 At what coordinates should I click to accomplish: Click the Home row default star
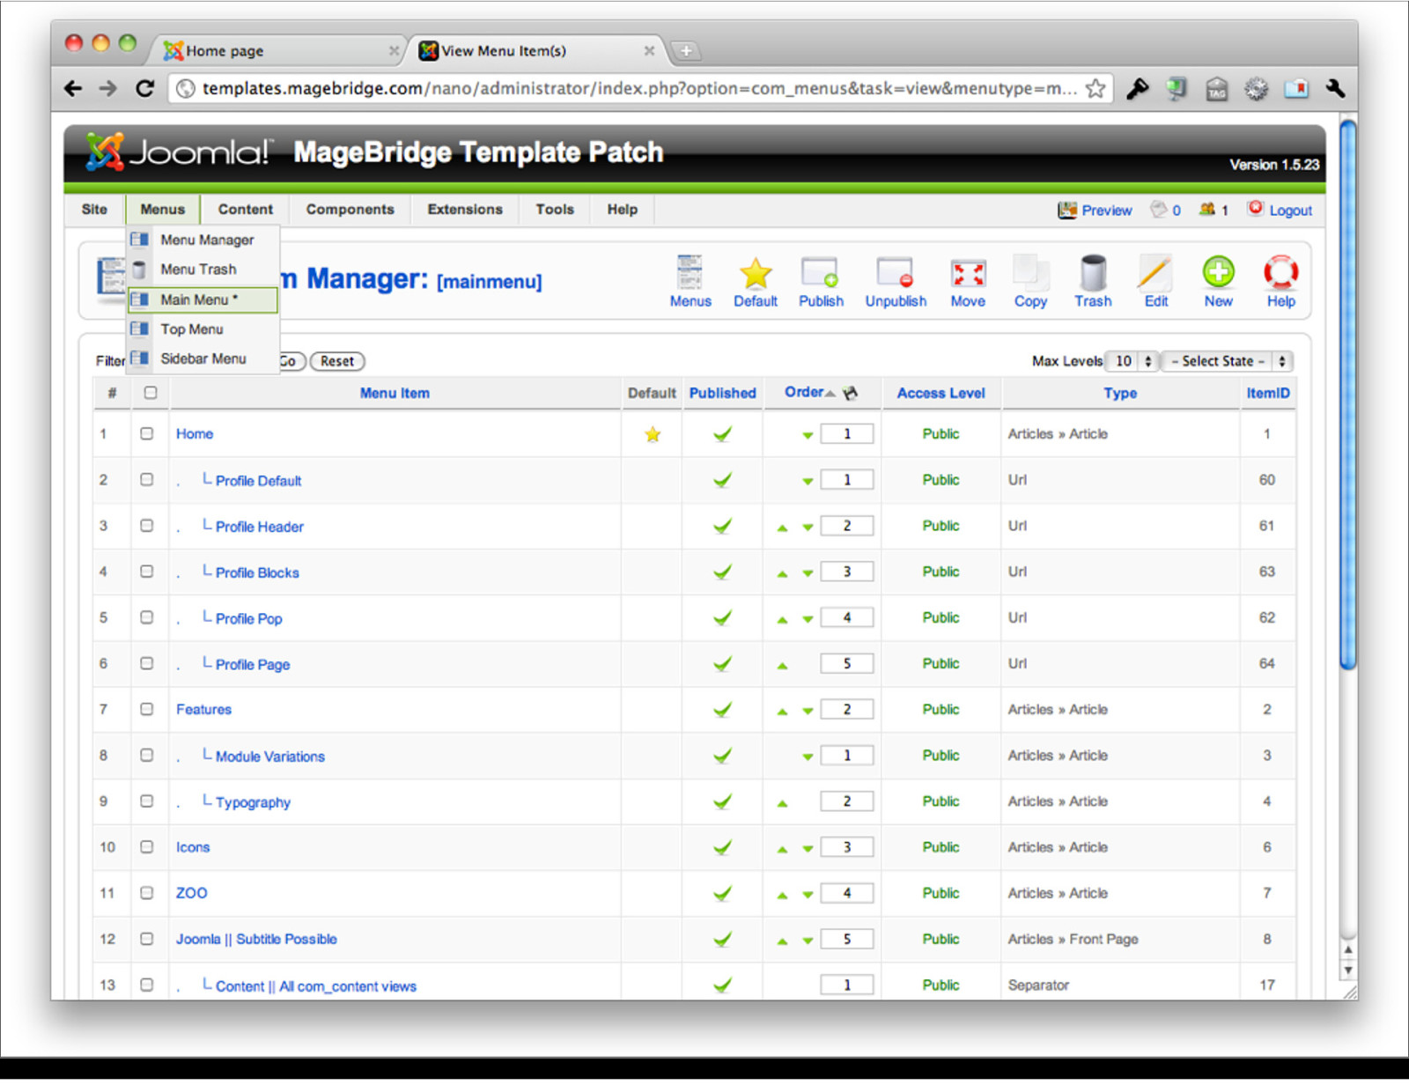[653, 434]
